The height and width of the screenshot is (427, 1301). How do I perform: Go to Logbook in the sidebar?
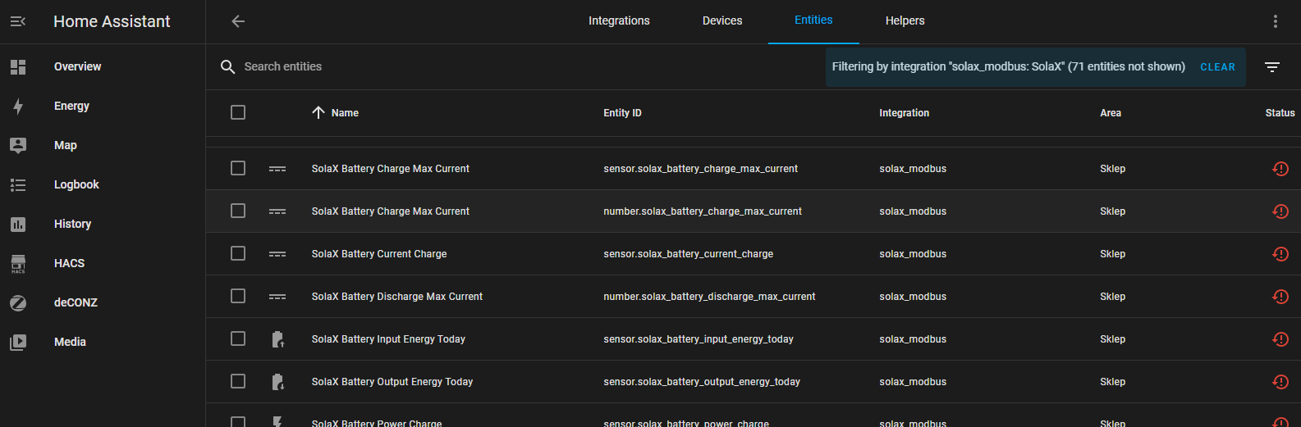click(76, 184)
